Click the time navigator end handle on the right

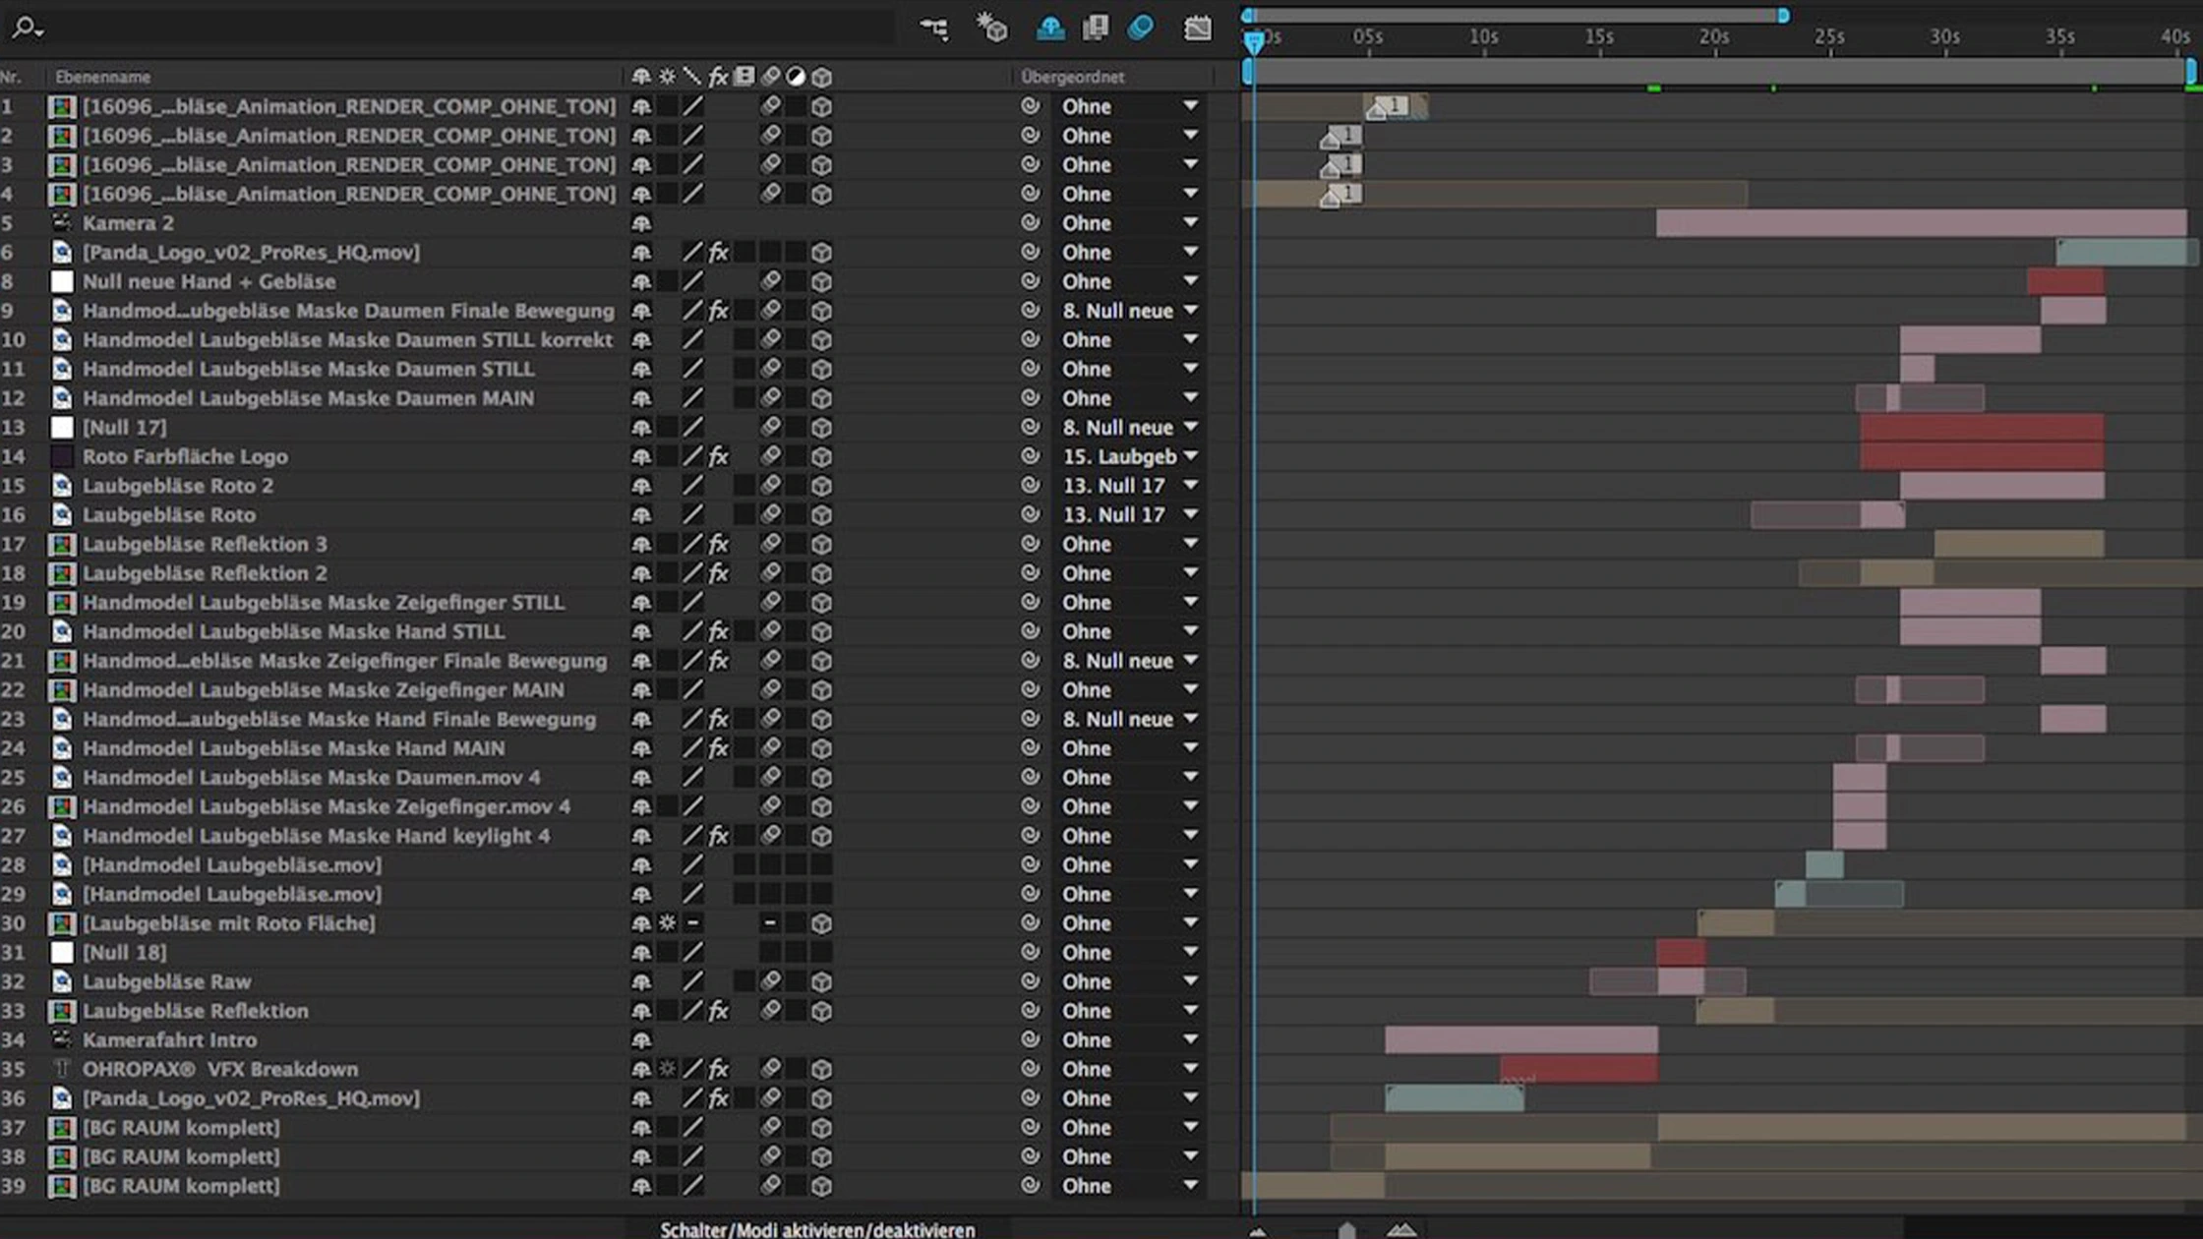point(2191,72)
